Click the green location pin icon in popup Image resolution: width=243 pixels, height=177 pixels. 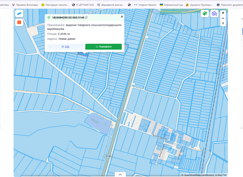49,18
